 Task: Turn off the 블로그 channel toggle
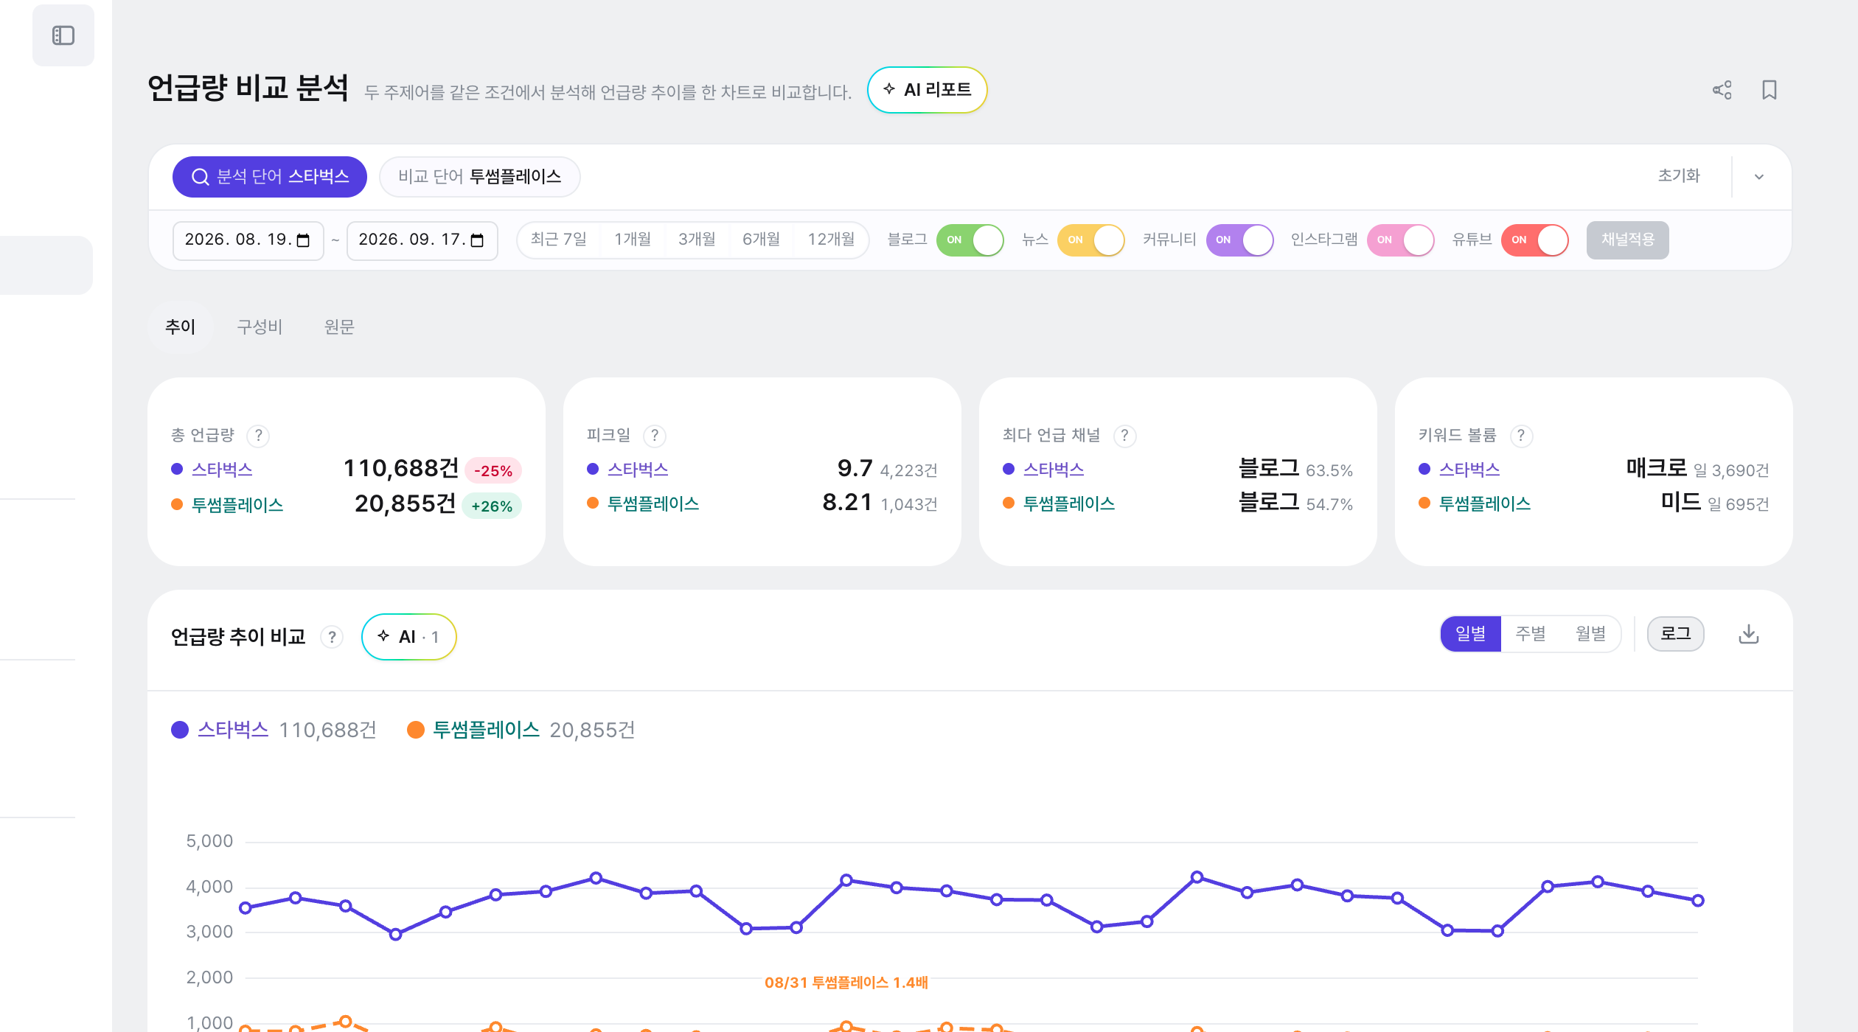[x=970, y=240]
